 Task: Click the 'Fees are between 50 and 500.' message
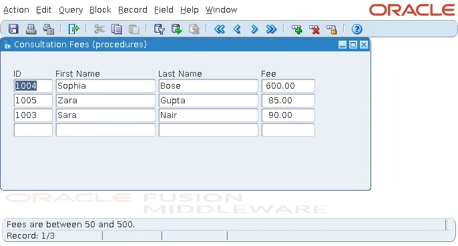point(71,225)
